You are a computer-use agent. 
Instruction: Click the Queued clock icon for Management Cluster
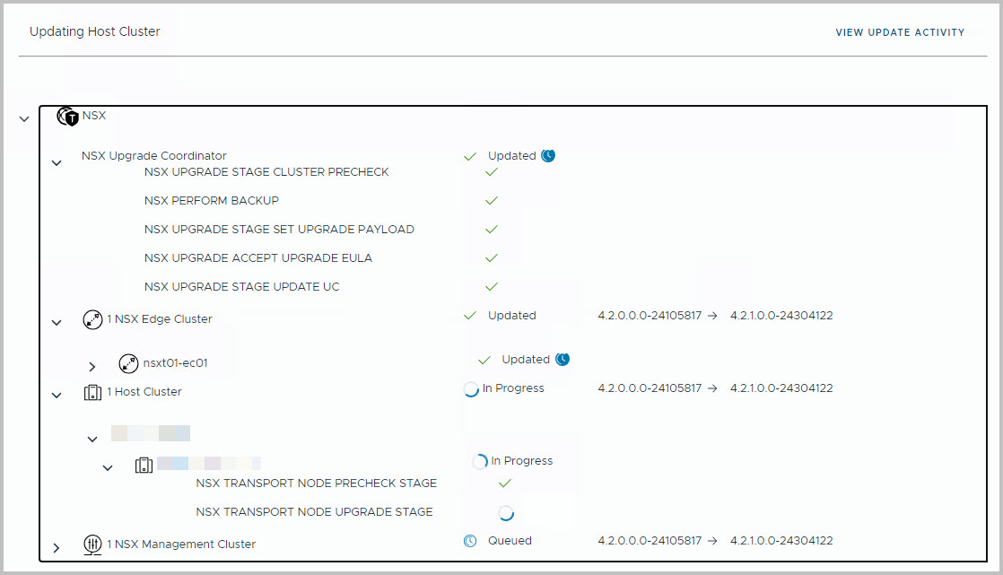point(469,539)
